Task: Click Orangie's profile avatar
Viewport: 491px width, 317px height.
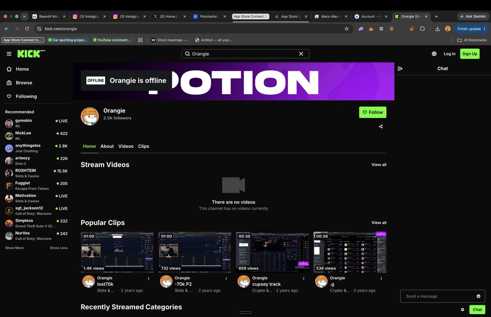Action: 90,116
